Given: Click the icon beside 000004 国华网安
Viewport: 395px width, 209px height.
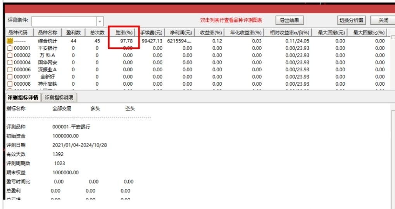Looking at the screenshot, I should (10, 62).
